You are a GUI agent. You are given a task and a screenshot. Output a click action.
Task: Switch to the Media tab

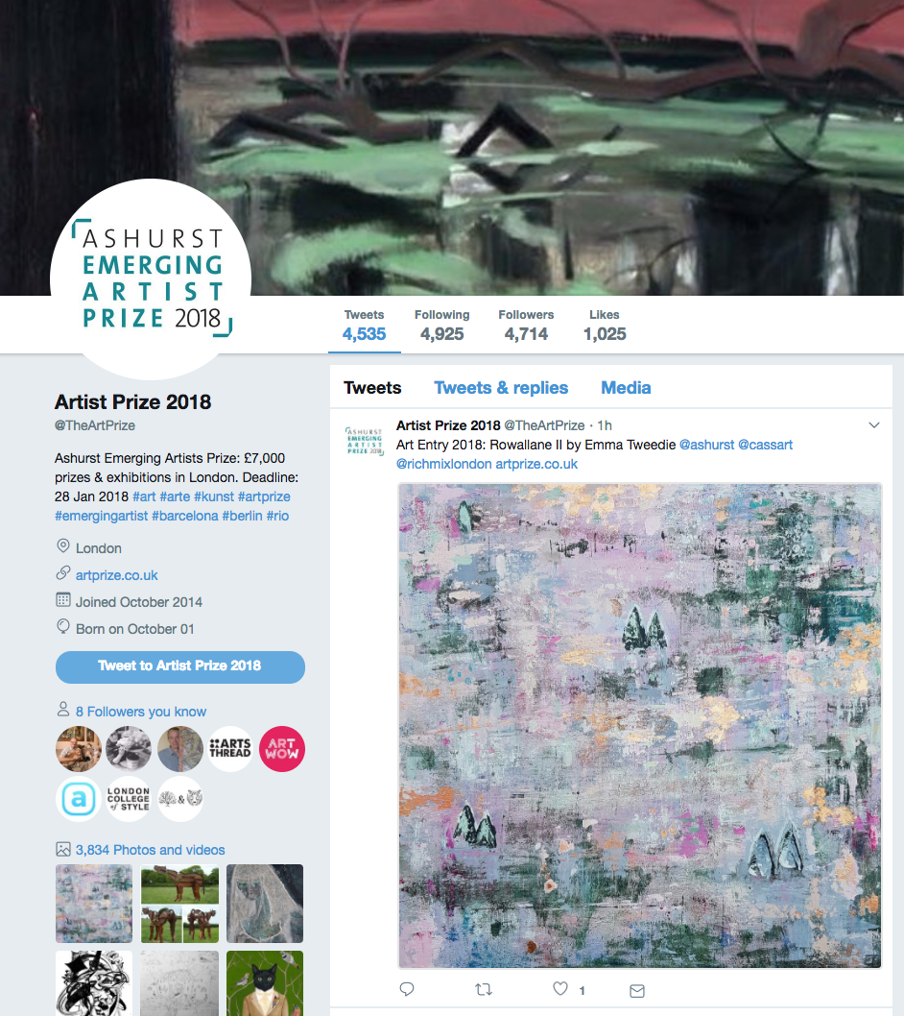[x=626, y=387]
